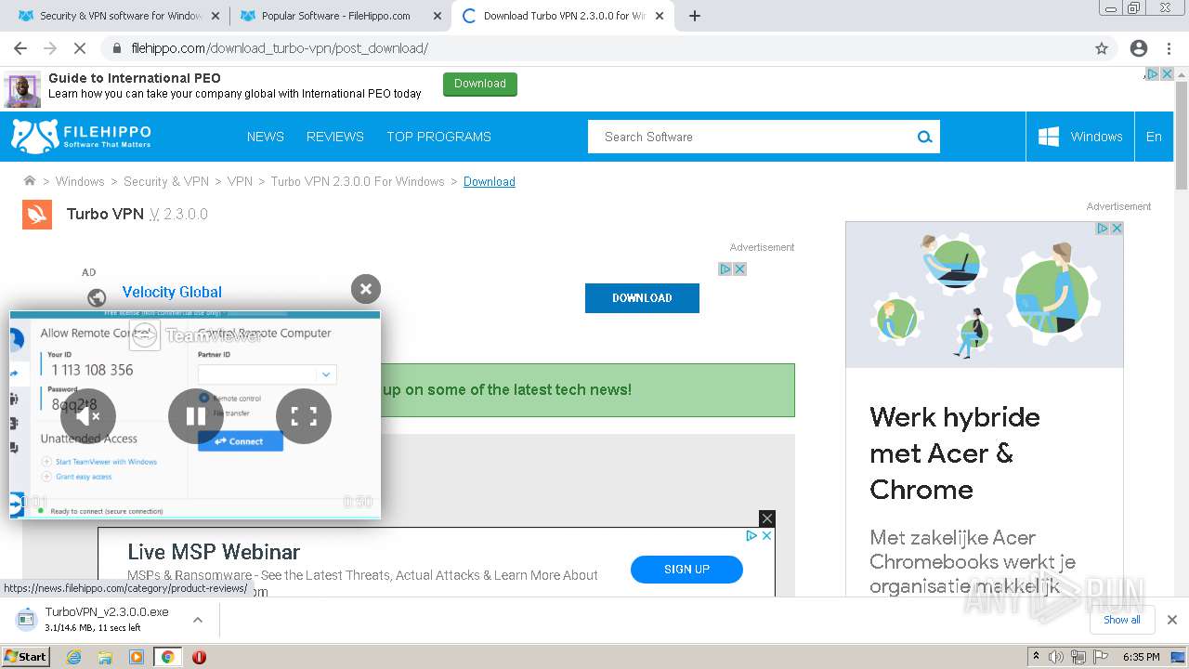Open Windows Explorer folder on taskbar
The image size is (1189, 669).
tap(105, 657)
